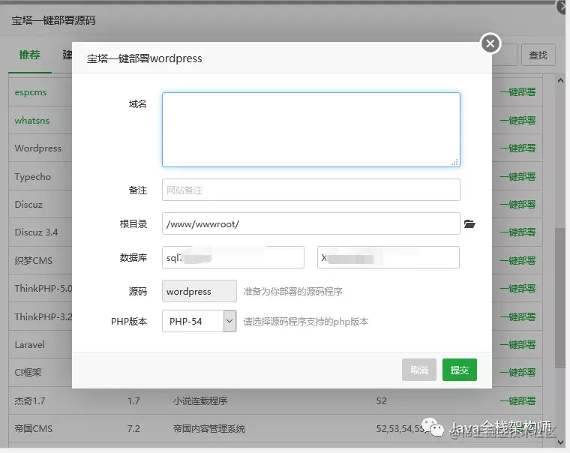570x453 pixels.
Task: Deploy Laravel via 一键部署 link
Action: point(518,345)
